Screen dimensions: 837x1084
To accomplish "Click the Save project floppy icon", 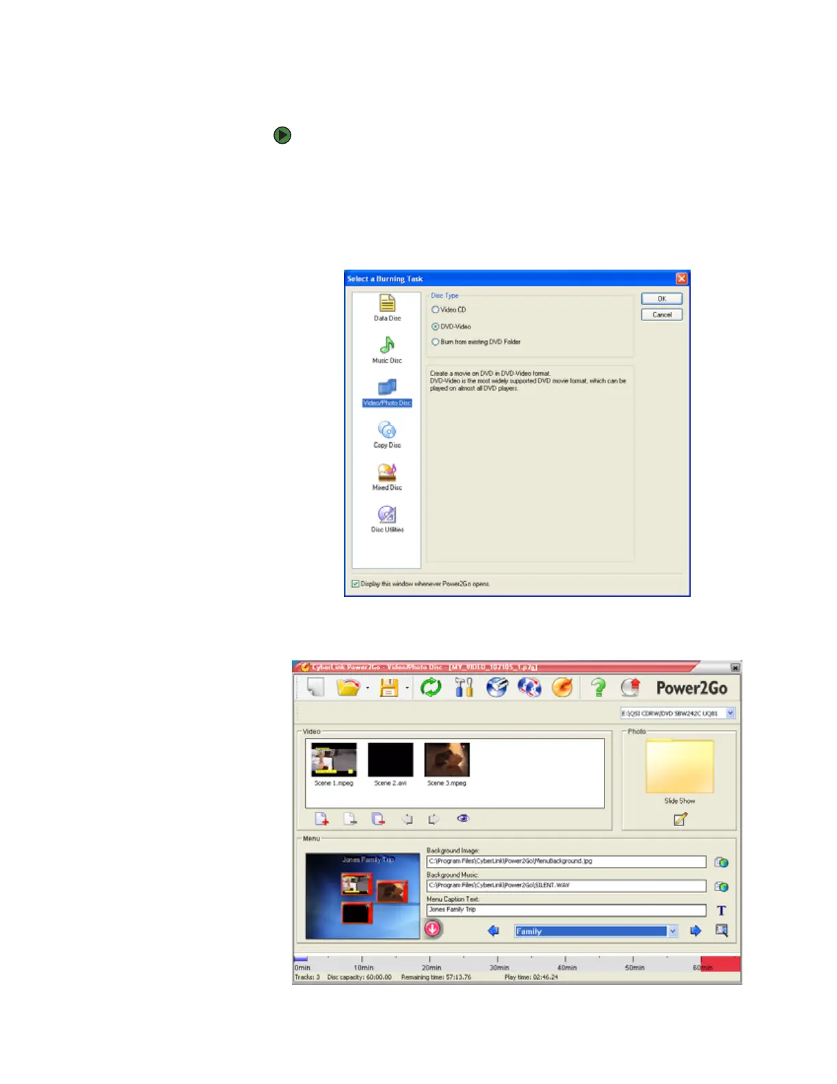I will click(x=388, y=687).
